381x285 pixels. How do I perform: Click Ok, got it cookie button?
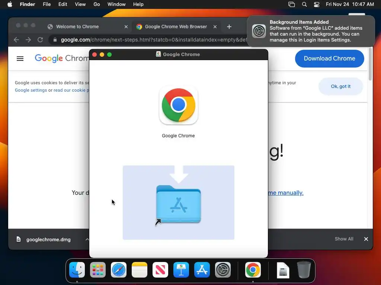click(x=341, y=86)
